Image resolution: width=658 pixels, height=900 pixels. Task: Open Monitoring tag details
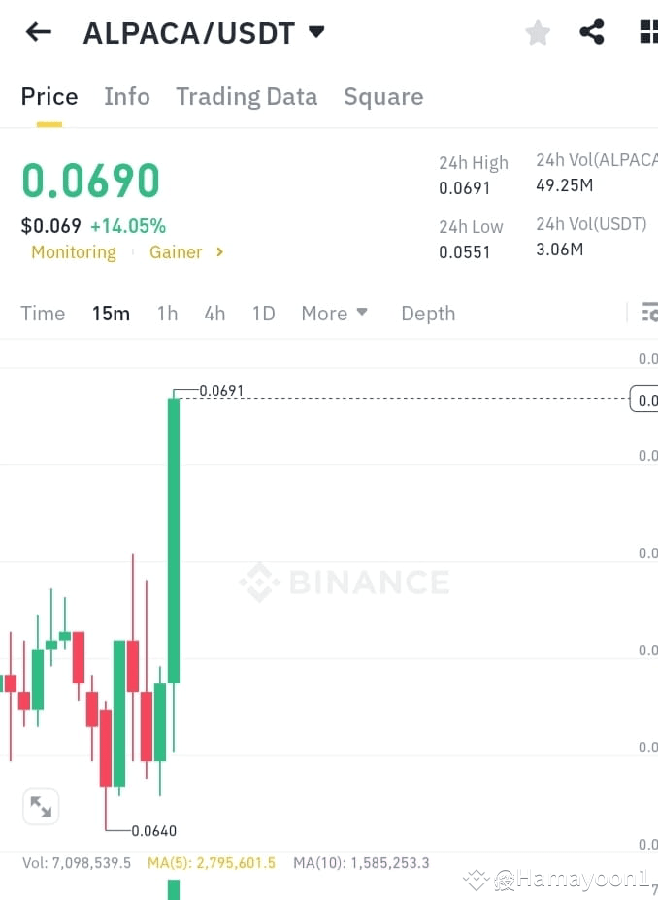[74, 251]
